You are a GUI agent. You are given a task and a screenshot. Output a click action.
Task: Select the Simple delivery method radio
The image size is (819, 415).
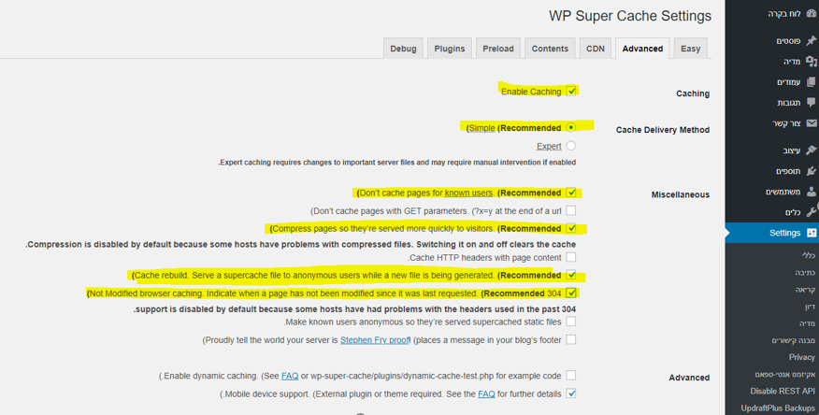[571, 127]
